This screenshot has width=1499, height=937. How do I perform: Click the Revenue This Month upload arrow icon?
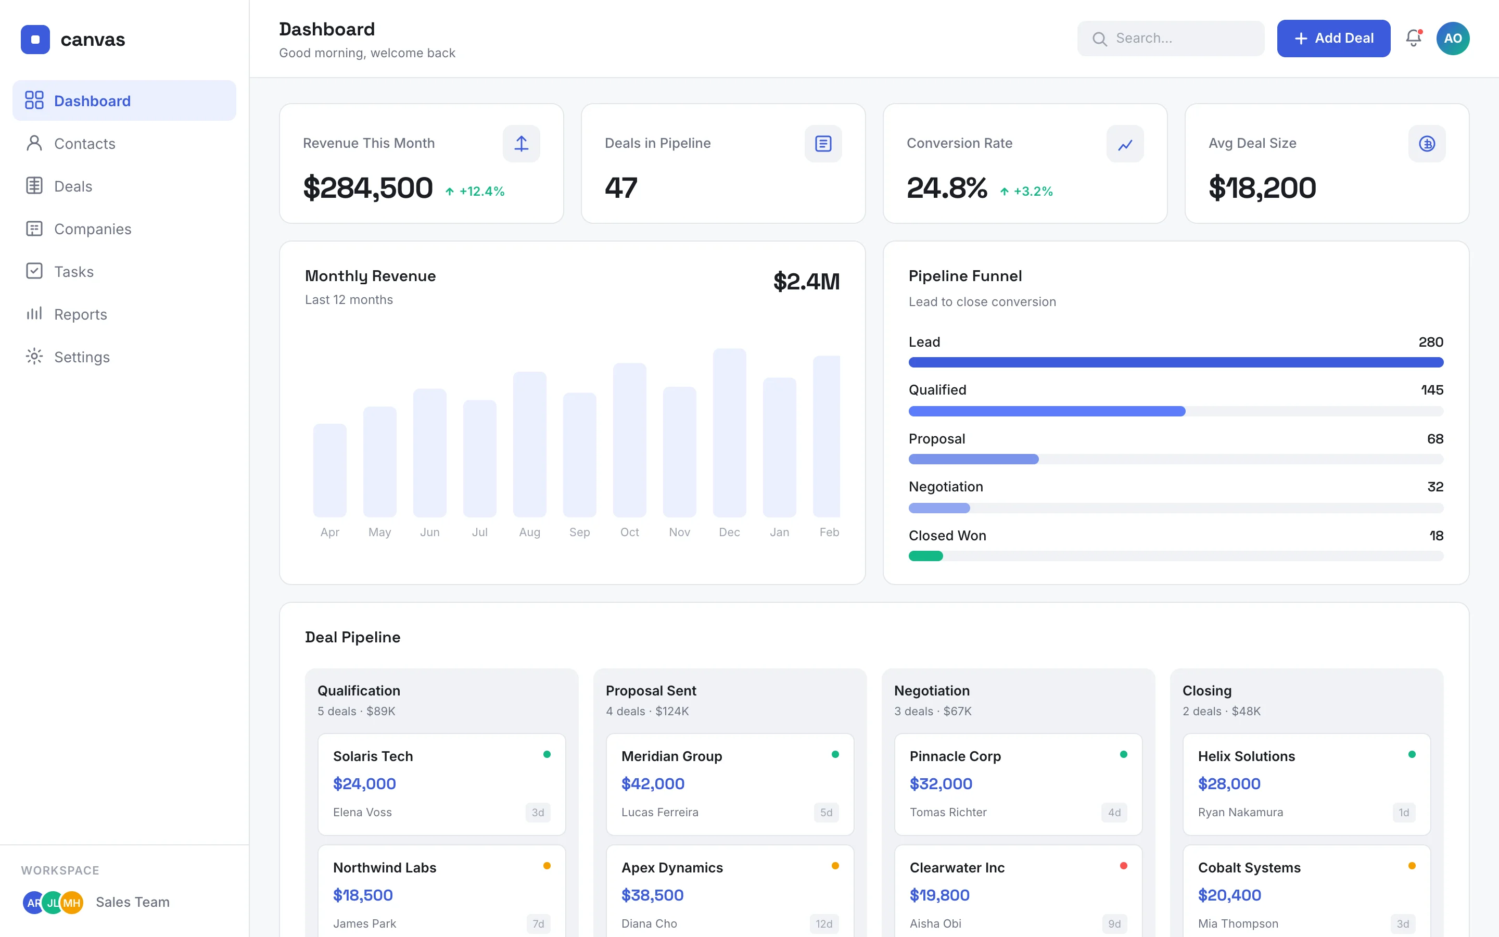click(x=521, y=144)
